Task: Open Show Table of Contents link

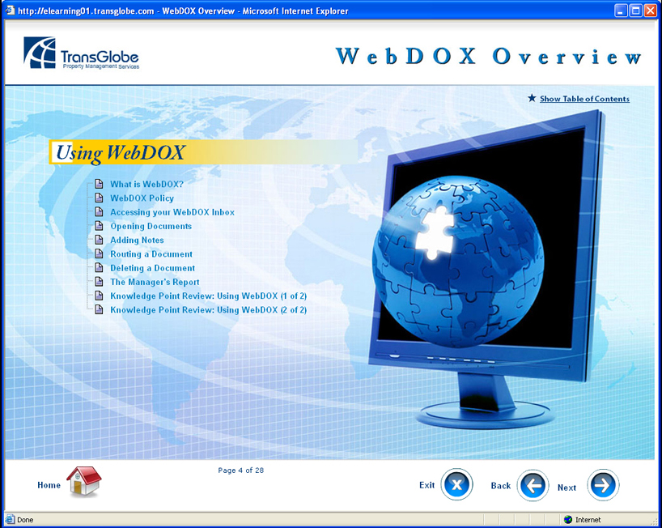Action: (584, 99)
